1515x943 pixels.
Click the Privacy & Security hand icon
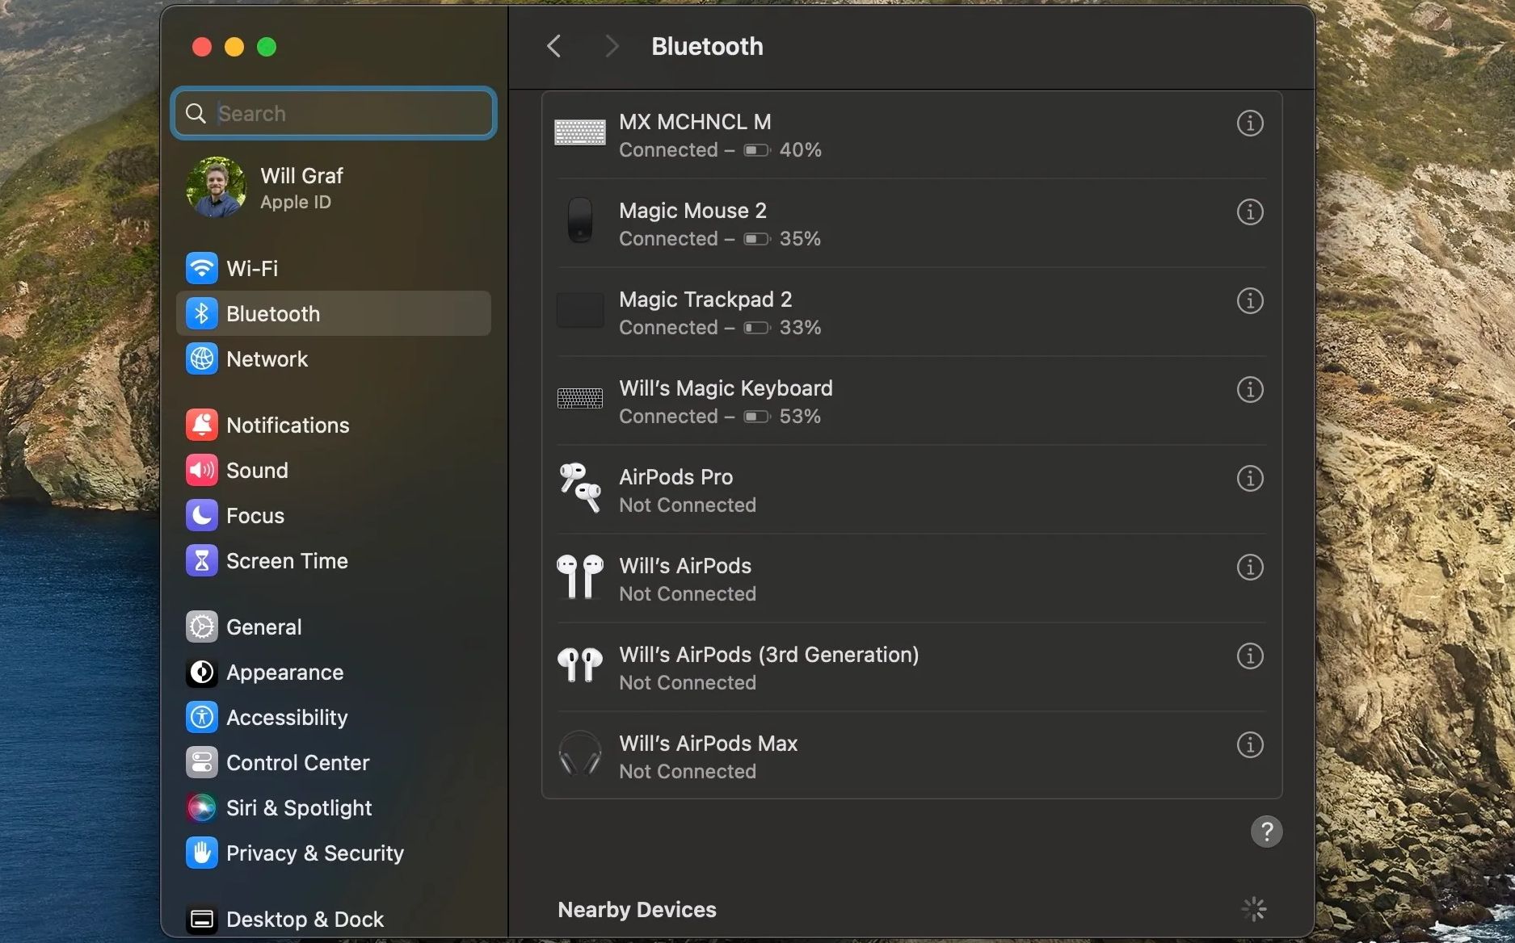[202, 853]
